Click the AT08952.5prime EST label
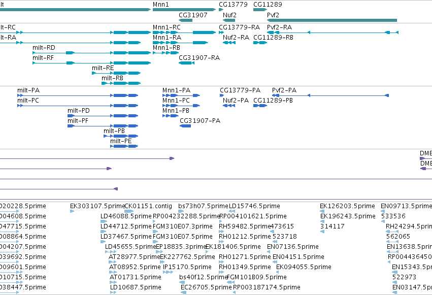 coord(135,267)
